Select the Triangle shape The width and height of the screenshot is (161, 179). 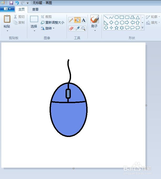click(x=138, y=17)
